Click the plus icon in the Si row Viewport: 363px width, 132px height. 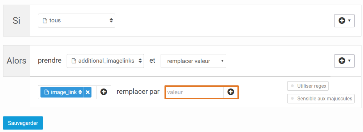pos(342,21)
